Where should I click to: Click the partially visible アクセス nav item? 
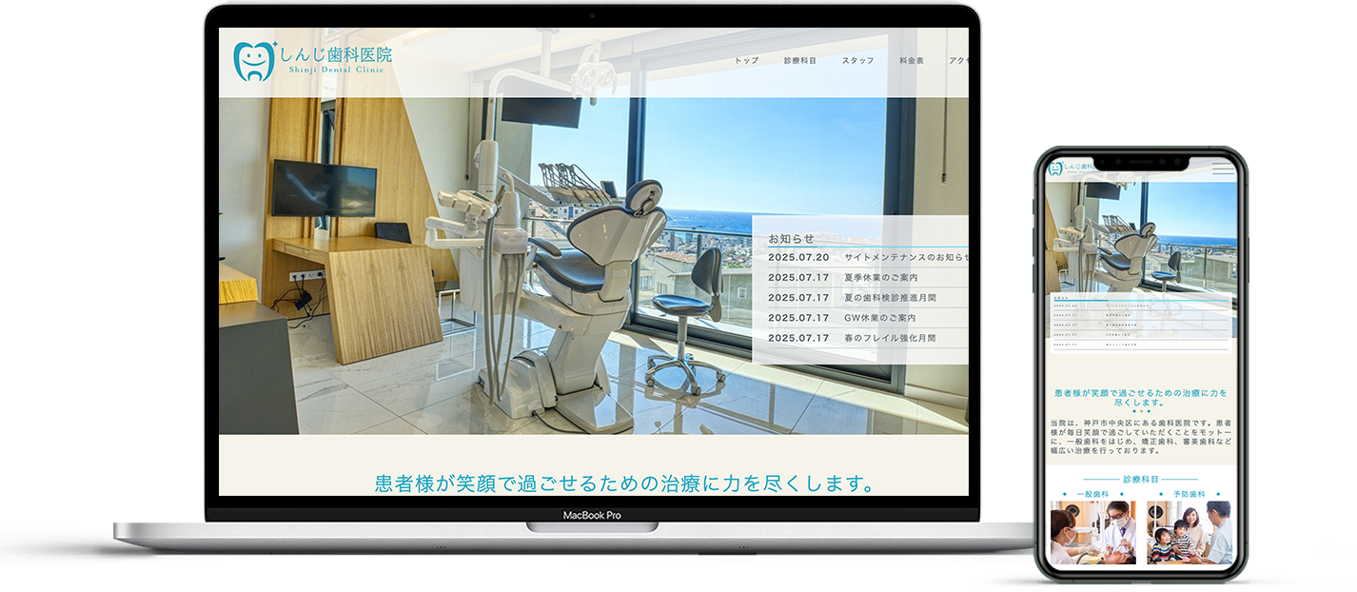coord(958,61)
